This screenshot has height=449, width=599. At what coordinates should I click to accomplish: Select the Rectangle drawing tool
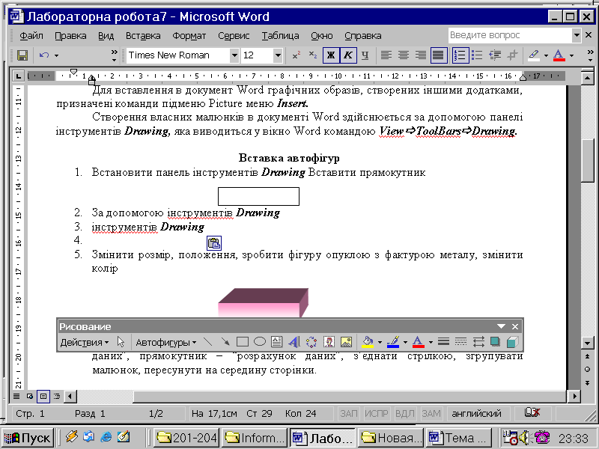point(242,342)
